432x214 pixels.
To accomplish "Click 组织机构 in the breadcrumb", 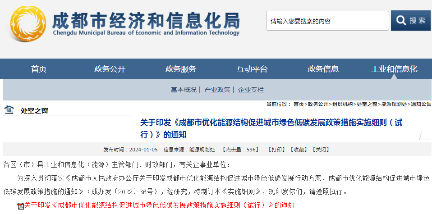I will click(343, 104).
